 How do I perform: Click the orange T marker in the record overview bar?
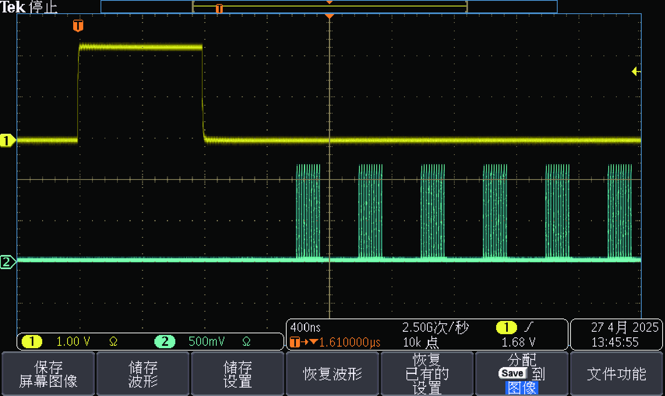pos(219,8)
